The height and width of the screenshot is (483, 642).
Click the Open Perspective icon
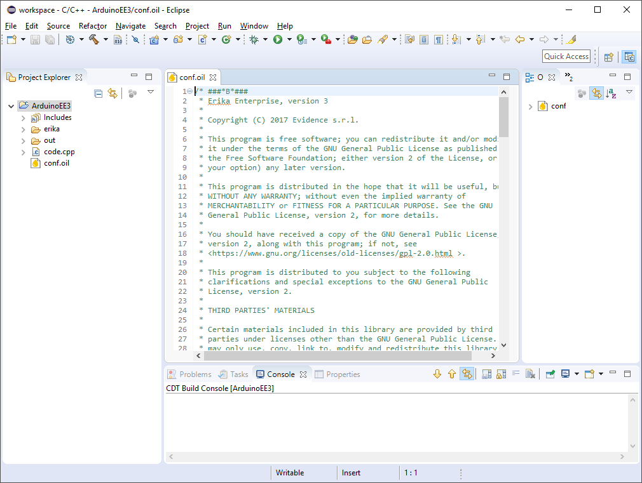609,57
